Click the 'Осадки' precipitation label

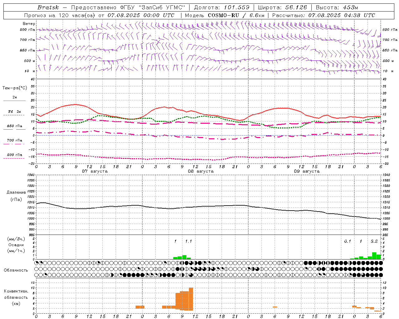pos(16,245)
